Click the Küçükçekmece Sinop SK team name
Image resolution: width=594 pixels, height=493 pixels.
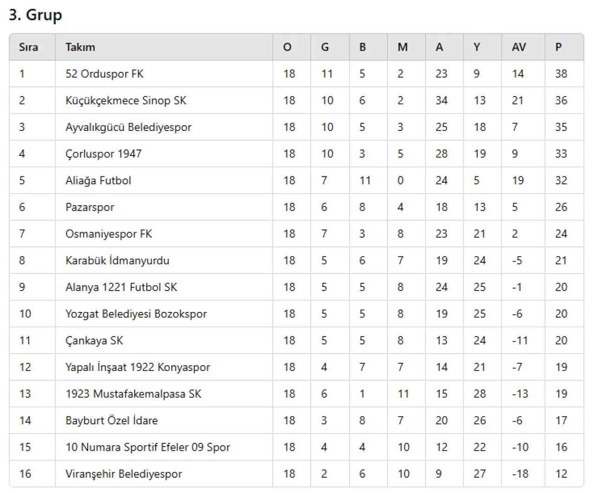(126, 101)
